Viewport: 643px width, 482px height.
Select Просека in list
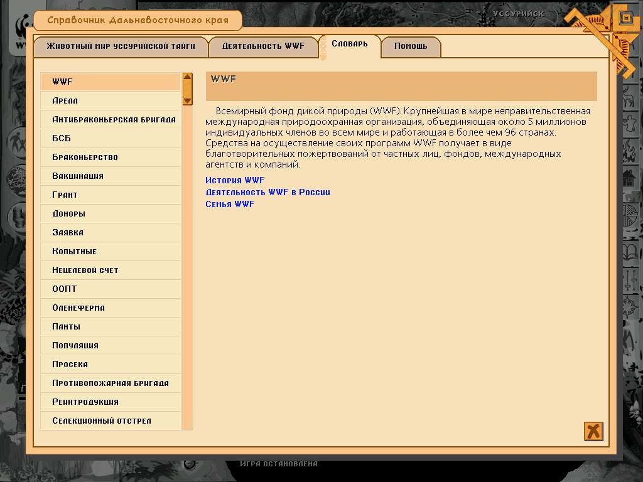[111, 365]
